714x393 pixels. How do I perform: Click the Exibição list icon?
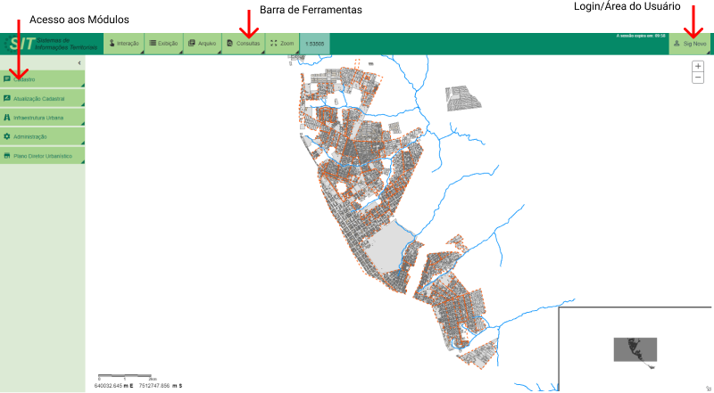pos(153,43)
